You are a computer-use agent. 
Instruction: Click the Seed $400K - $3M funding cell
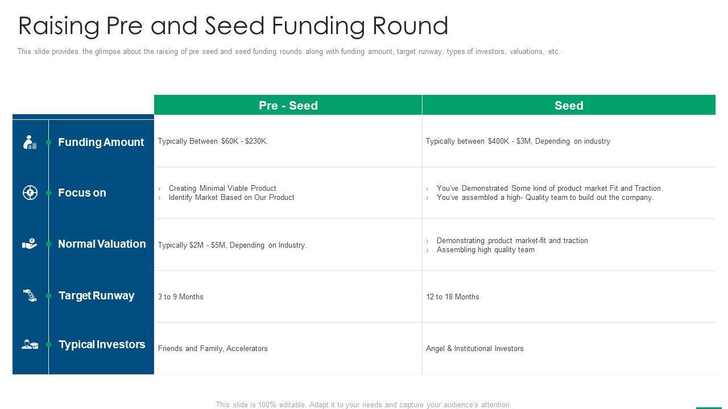coord(518,141)
